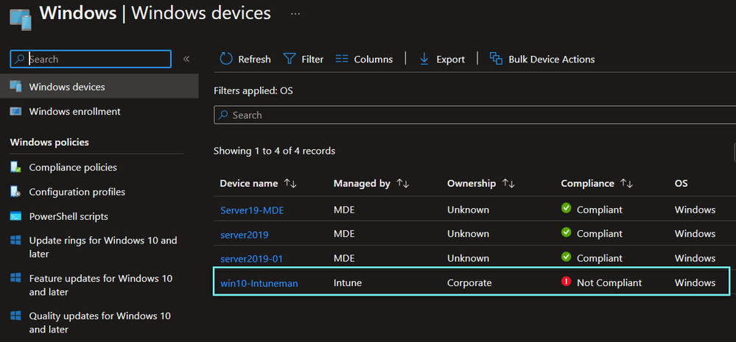Sort by Compliance column arrows
Screen dimensions: 736x342
pos(627,183)
